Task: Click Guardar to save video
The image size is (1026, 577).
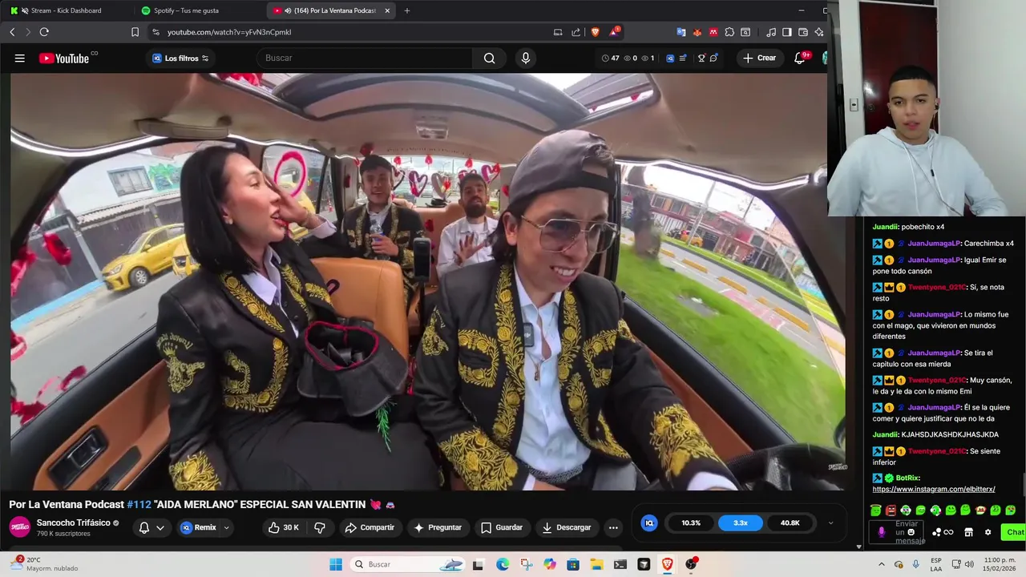Action: 502,527
